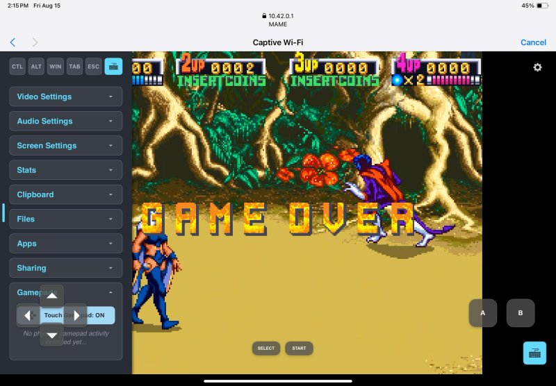Tap the D-pad left arrow
The width and height of the screenshot is (556, 386).
(28, 315)
